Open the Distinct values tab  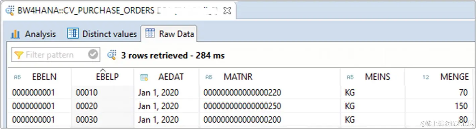(102, 34)
